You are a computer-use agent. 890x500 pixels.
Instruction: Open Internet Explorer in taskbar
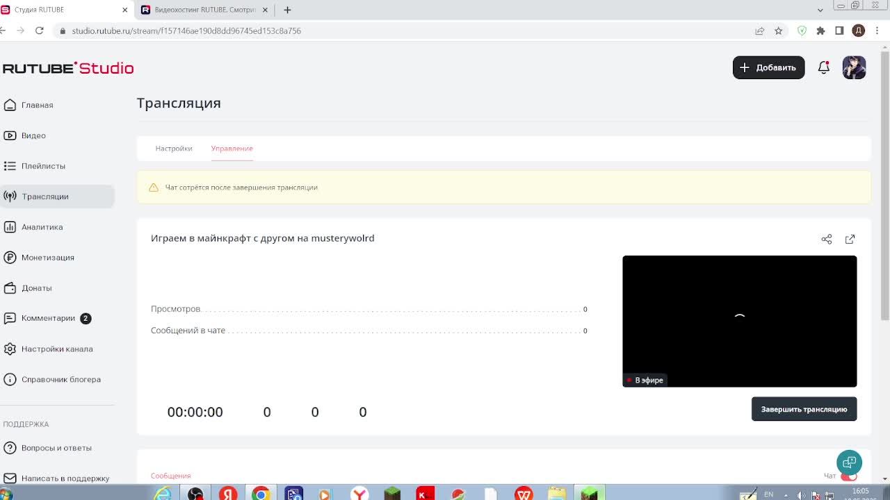tap(163, 494)
